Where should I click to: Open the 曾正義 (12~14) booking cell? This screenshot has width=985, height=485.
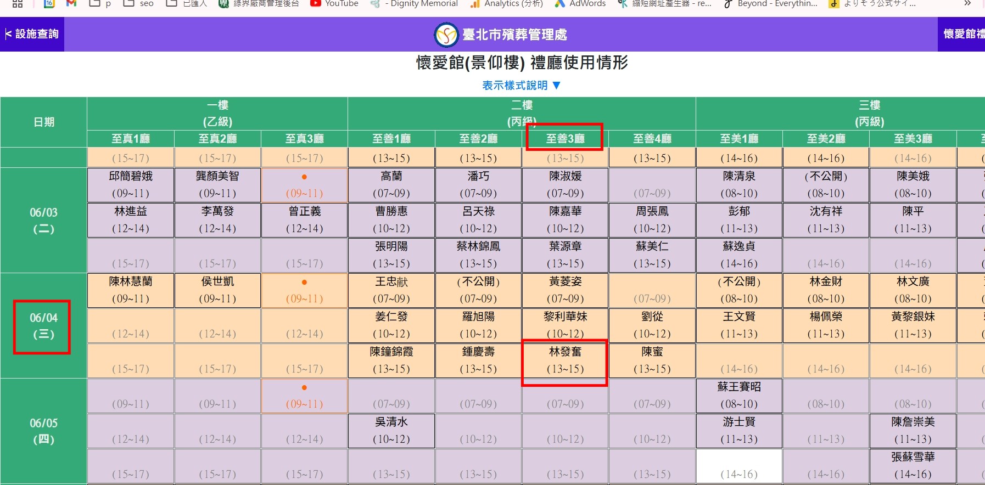coord(304,220)
